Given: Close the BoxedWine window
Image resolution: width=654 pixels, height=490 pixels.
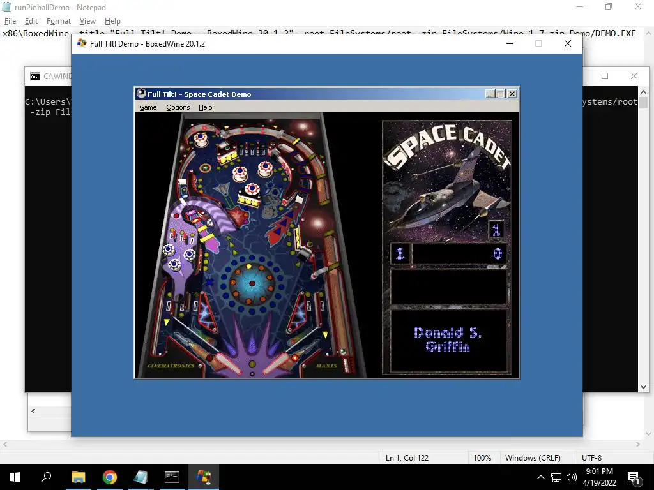Looking at the screenshot, I should (x=568, y=43).
